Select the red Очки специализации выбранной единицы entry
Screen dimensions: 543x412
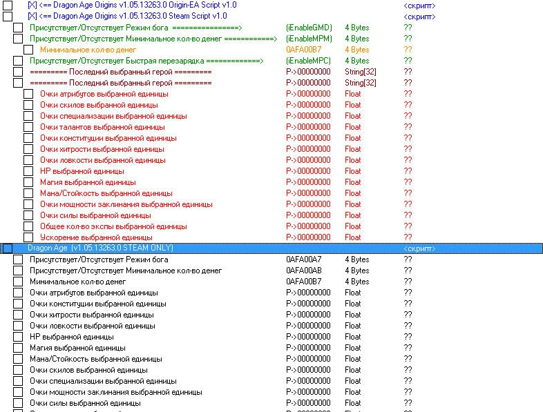(x=113, y=116)
